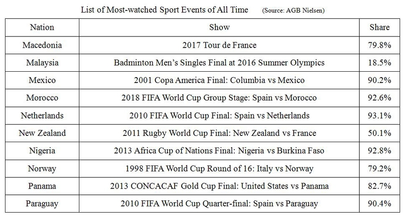
Task: Click the Nigeria nation cell
Action: pos(42,151)
